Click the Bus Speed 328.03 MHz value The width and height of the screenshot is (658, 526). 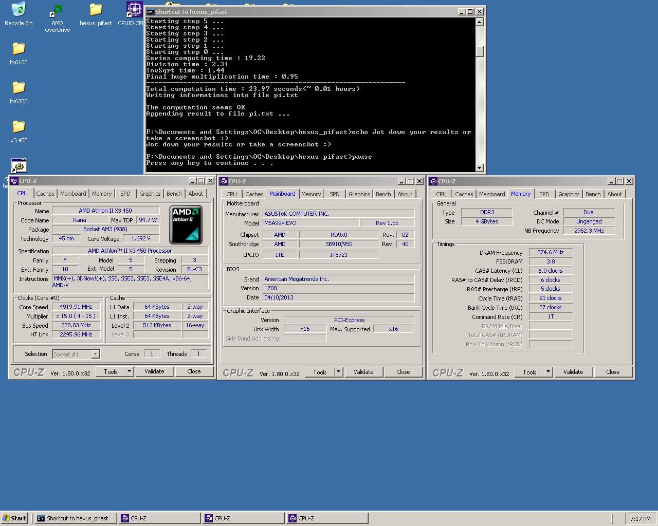76,325
